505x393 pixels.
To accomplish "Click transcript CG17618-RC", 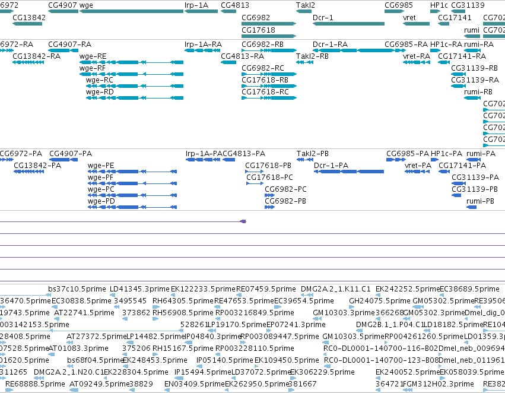I will click(269, 98).
